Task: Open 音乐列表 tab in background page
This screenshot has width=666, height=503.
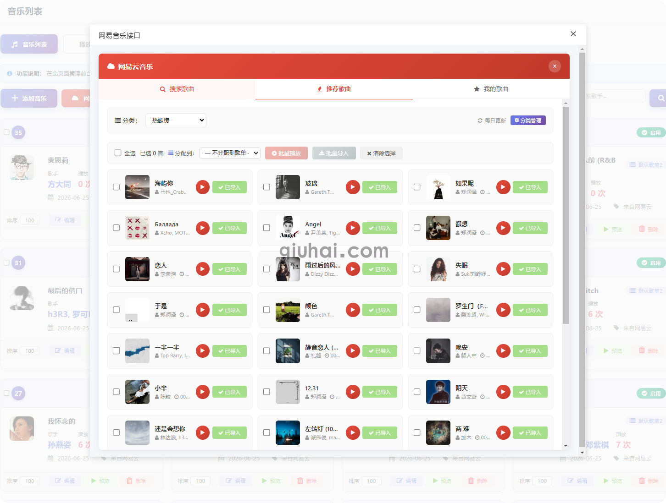Action: (29, 44)
